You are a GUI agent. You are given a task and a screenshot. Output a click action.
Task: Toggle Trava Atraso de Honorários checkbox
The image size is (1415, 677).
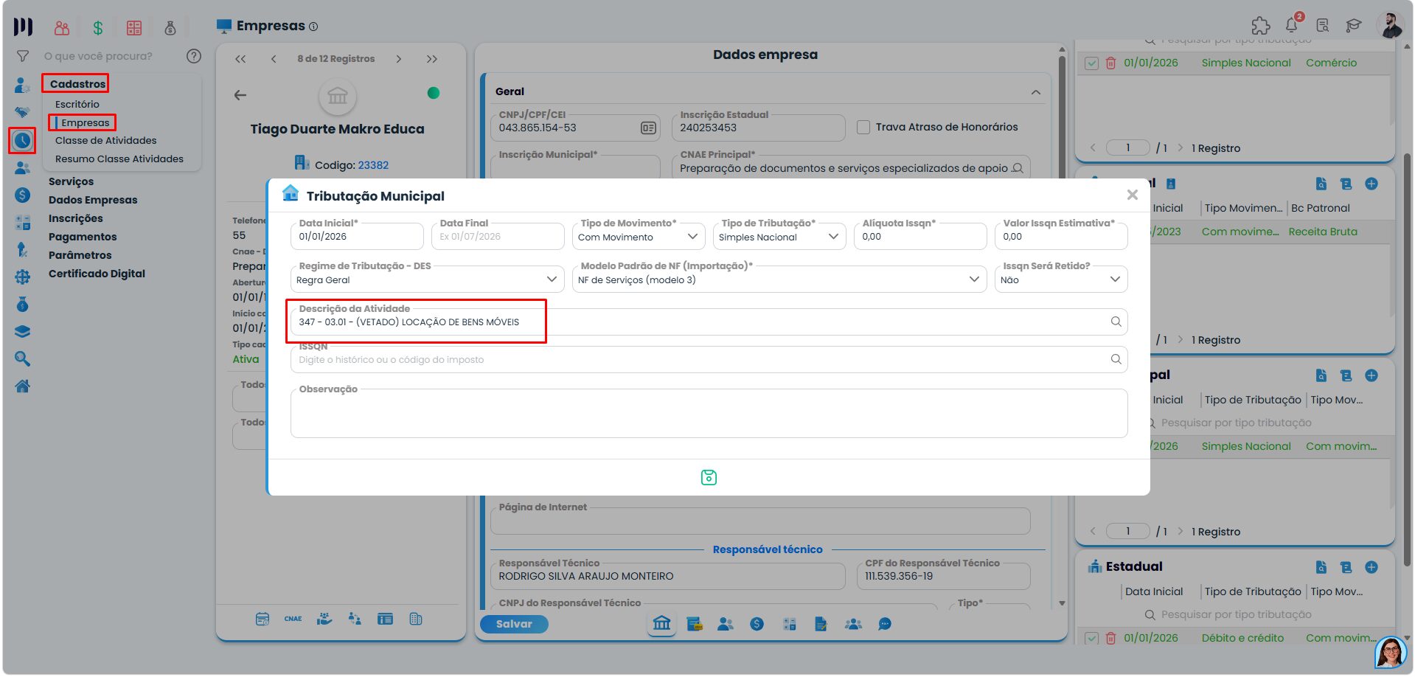point(863,128)
